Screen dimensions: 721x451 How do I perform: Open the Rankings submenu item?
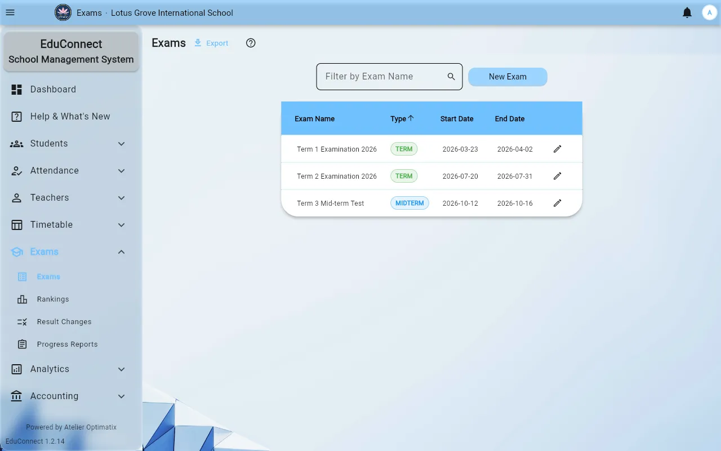pos(71,299)
